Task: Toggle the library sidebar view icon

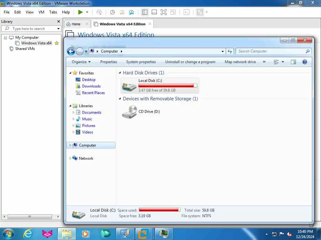Action: (145, 12)
